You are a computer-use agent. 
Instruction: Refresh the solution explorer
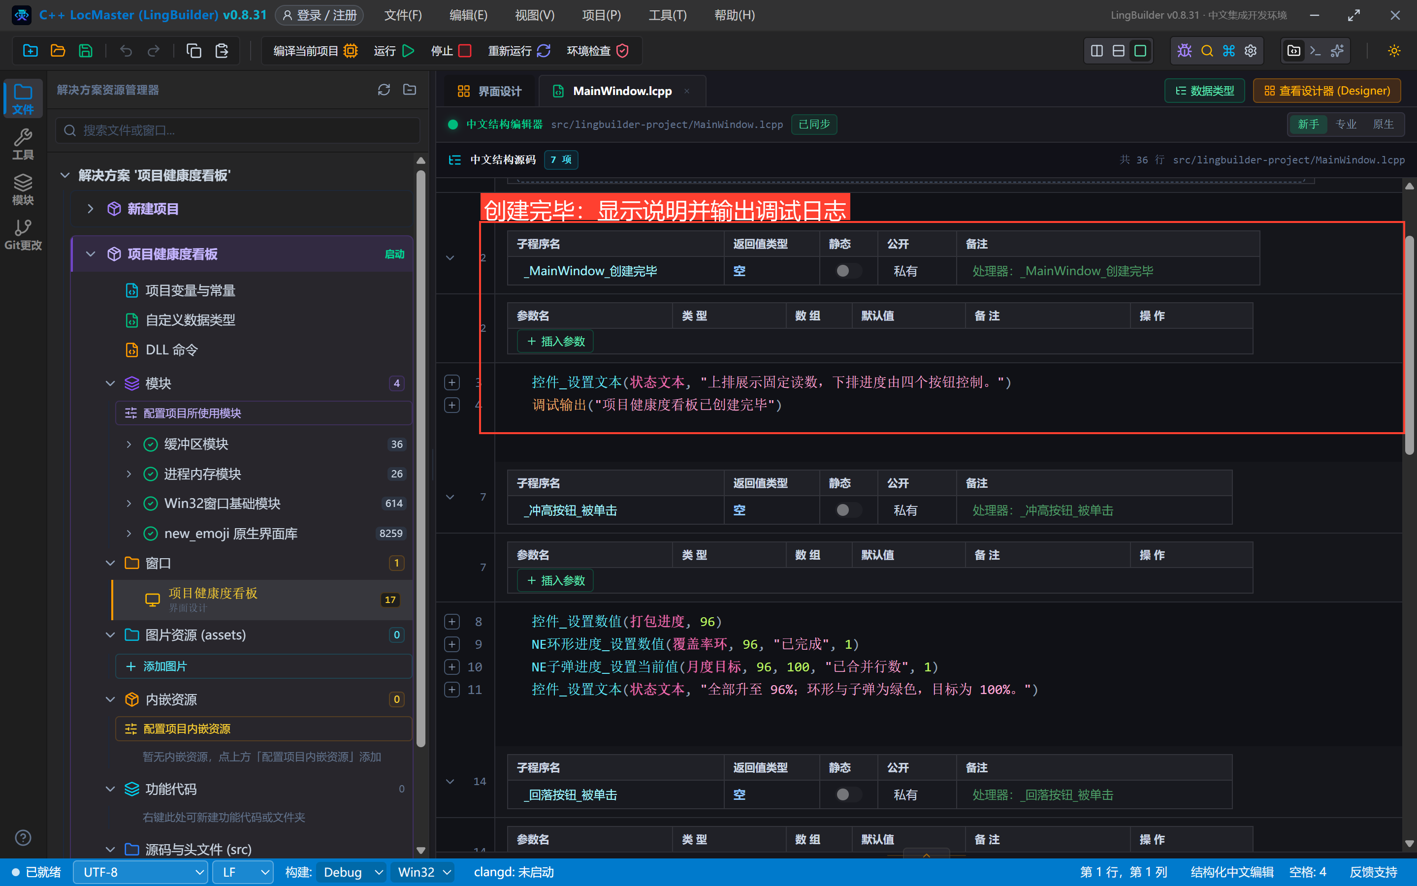pyautogui.click(x=384, y=90)
